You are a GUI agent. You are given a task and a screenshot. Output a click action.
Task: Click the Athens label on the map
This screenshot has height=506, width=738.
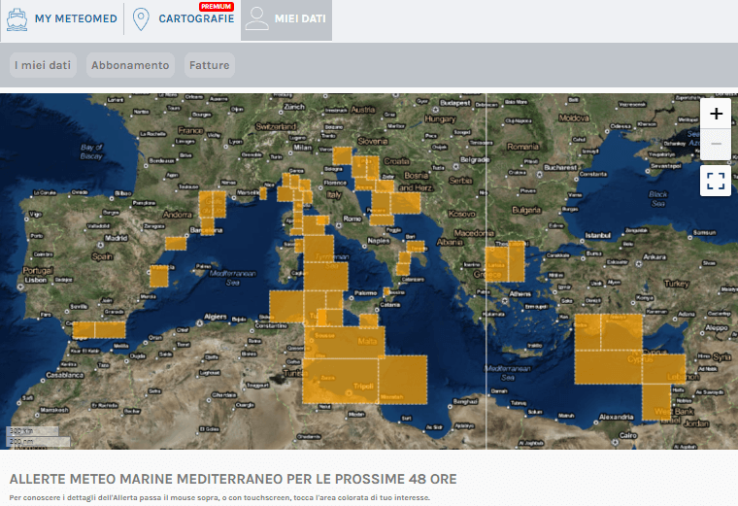pos(520,294)
